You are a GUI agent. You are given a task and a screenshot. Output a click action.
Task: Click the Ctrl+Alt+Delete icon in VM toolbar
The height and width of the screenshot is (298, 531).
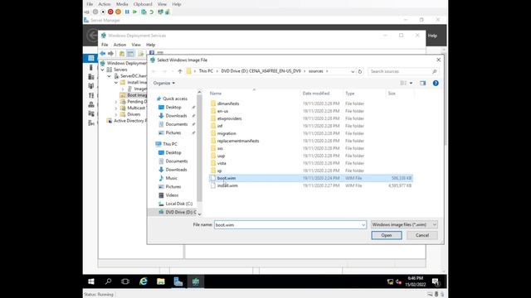tap(87, 12)
